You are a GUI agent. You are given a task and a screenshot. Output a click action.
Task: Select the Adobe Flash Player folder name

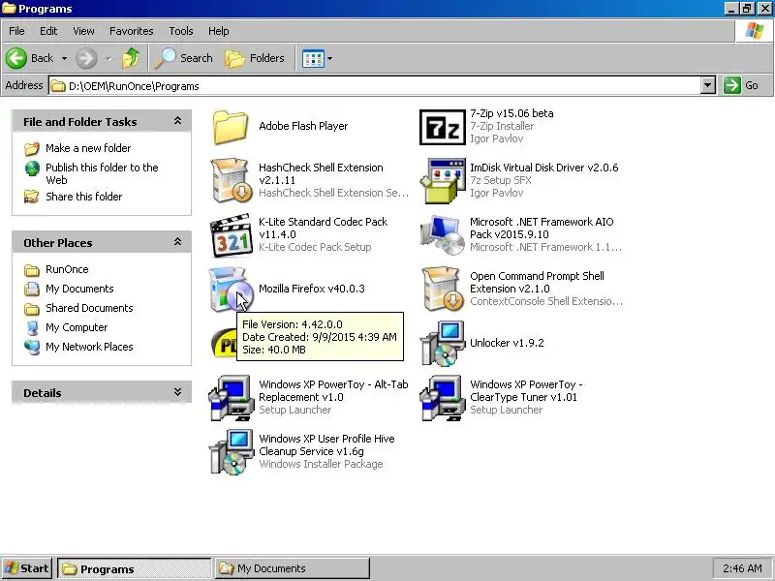[x=303, y=126]
